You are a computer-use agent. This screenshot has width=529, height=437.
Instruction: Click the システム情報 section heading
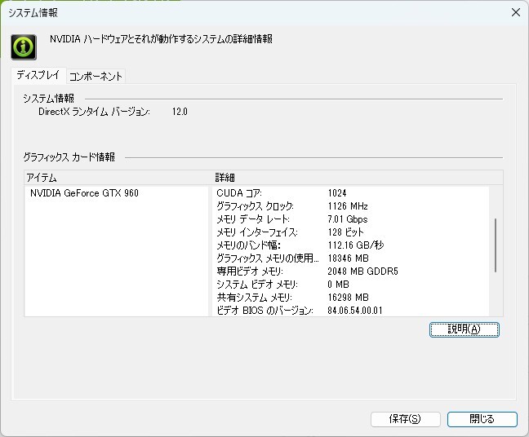point(49,99)
